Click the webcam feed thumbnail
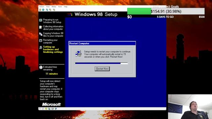Viewport: 212px width, 119px height. (190, 106)
